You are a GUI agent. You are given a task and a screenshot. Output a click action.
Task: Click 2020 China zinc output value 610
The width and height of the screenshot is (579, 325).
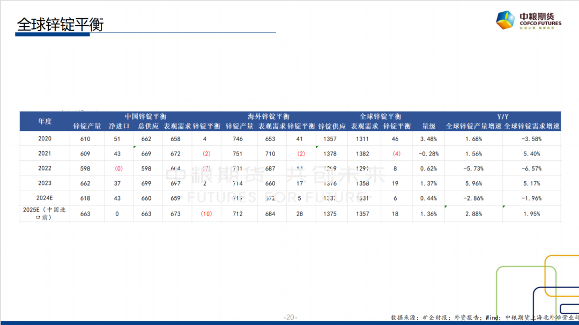[85, 139]
